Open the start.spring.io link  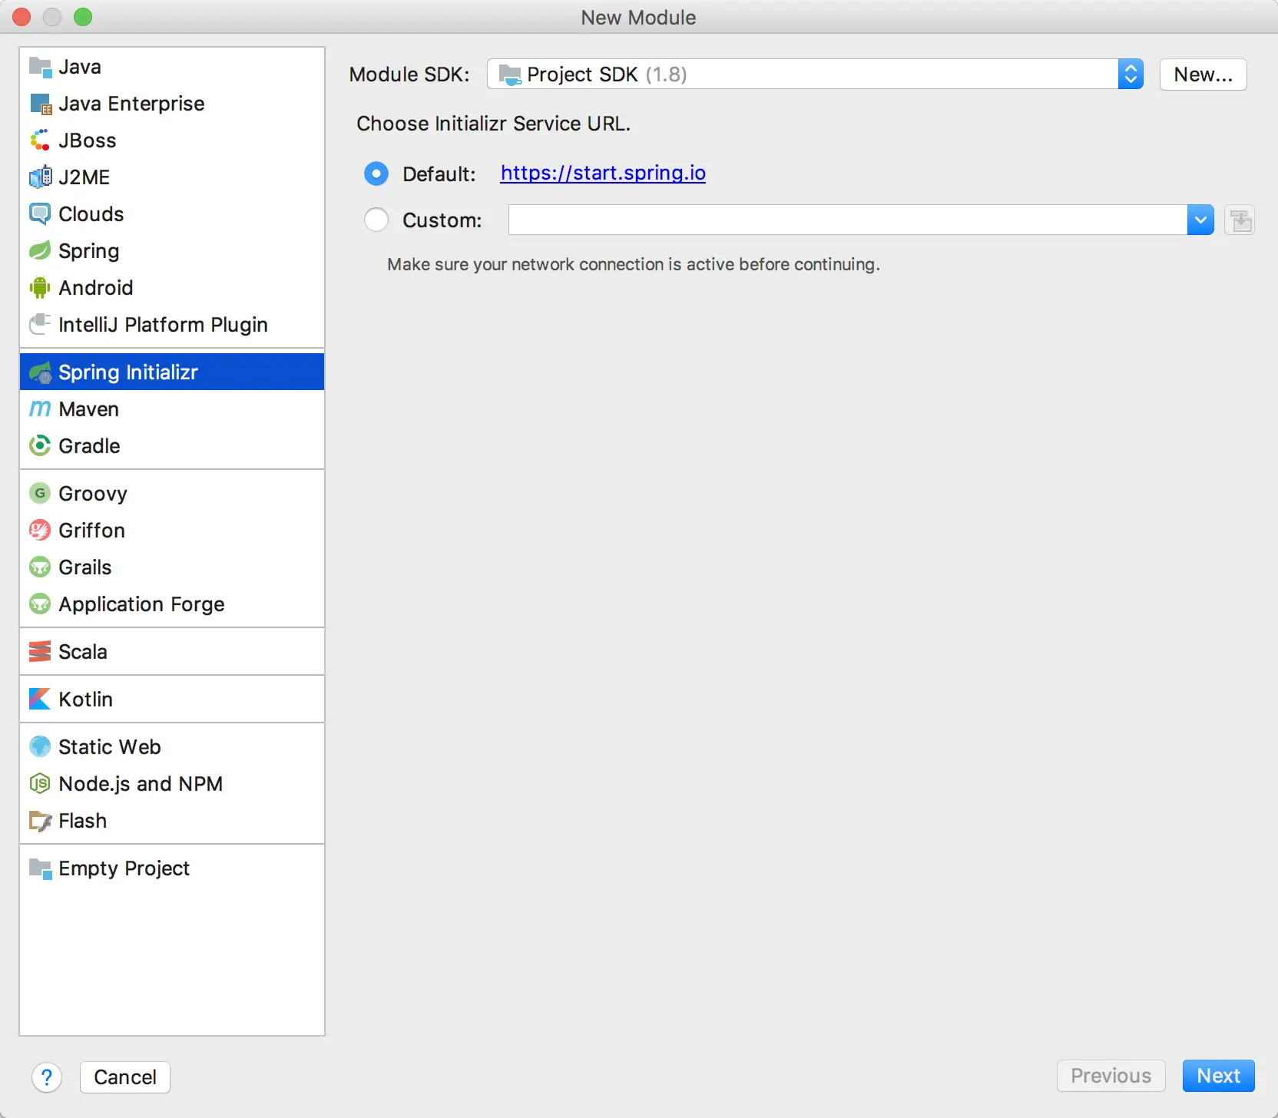click(603, 174)
